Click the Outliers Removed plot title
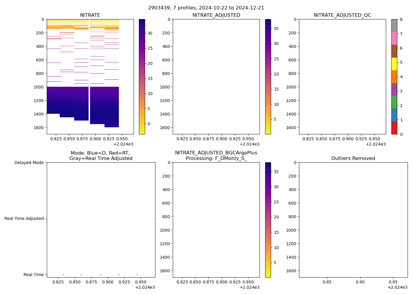The image size is (412, 294). 353,158
